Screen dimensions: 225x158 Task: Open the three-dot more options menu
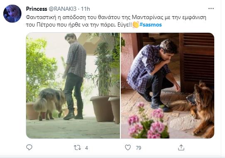point(211,9)
